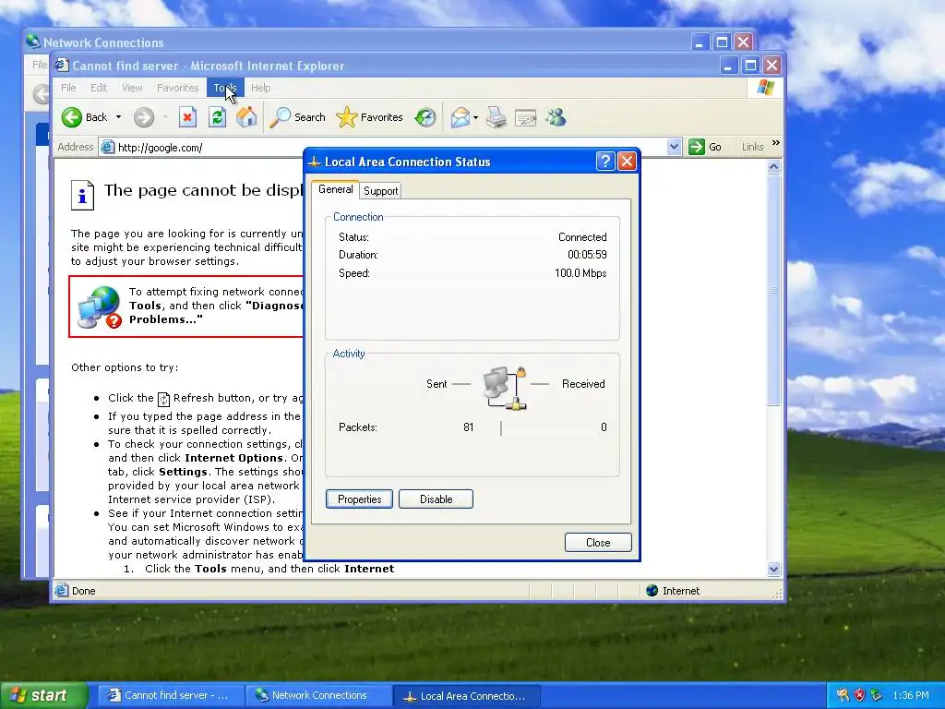This screenshot has width=945, height=709.
Task: Select the General tab
Action: point(335,189)
